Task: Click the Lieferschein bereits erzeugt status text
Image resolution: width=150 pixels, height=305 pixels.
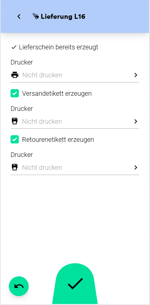Action: pos(58,47)
